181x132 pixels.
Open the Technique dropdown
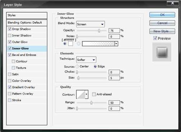(86, 60)
